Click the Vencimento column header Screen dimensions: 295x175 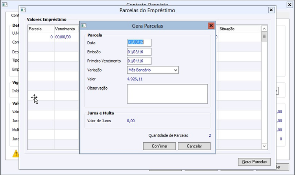pyautogui.click(x=66, y=29)
